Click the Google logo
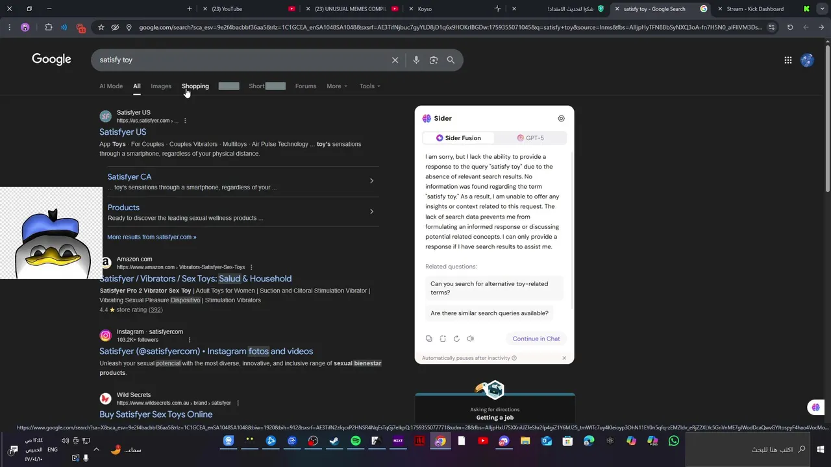This screenshot has height=467, width=831. tap(51, 60)
